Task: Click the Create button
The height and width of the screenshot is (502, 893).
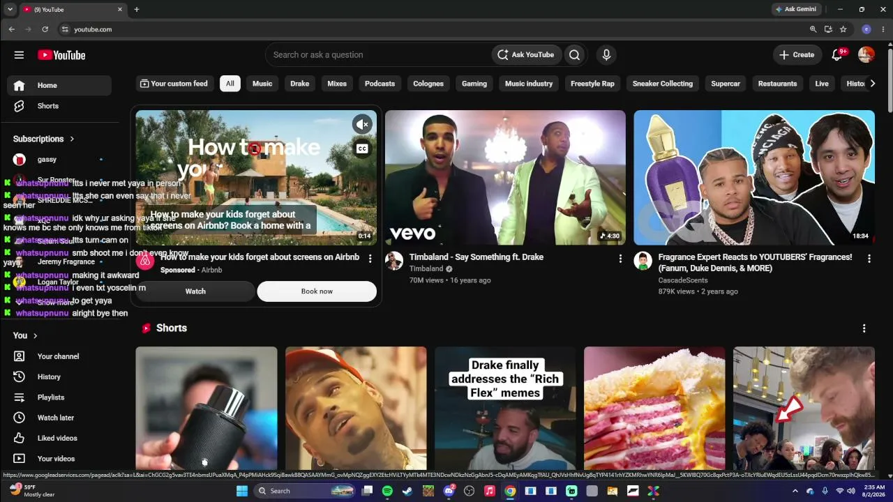Action: (797, 55)
